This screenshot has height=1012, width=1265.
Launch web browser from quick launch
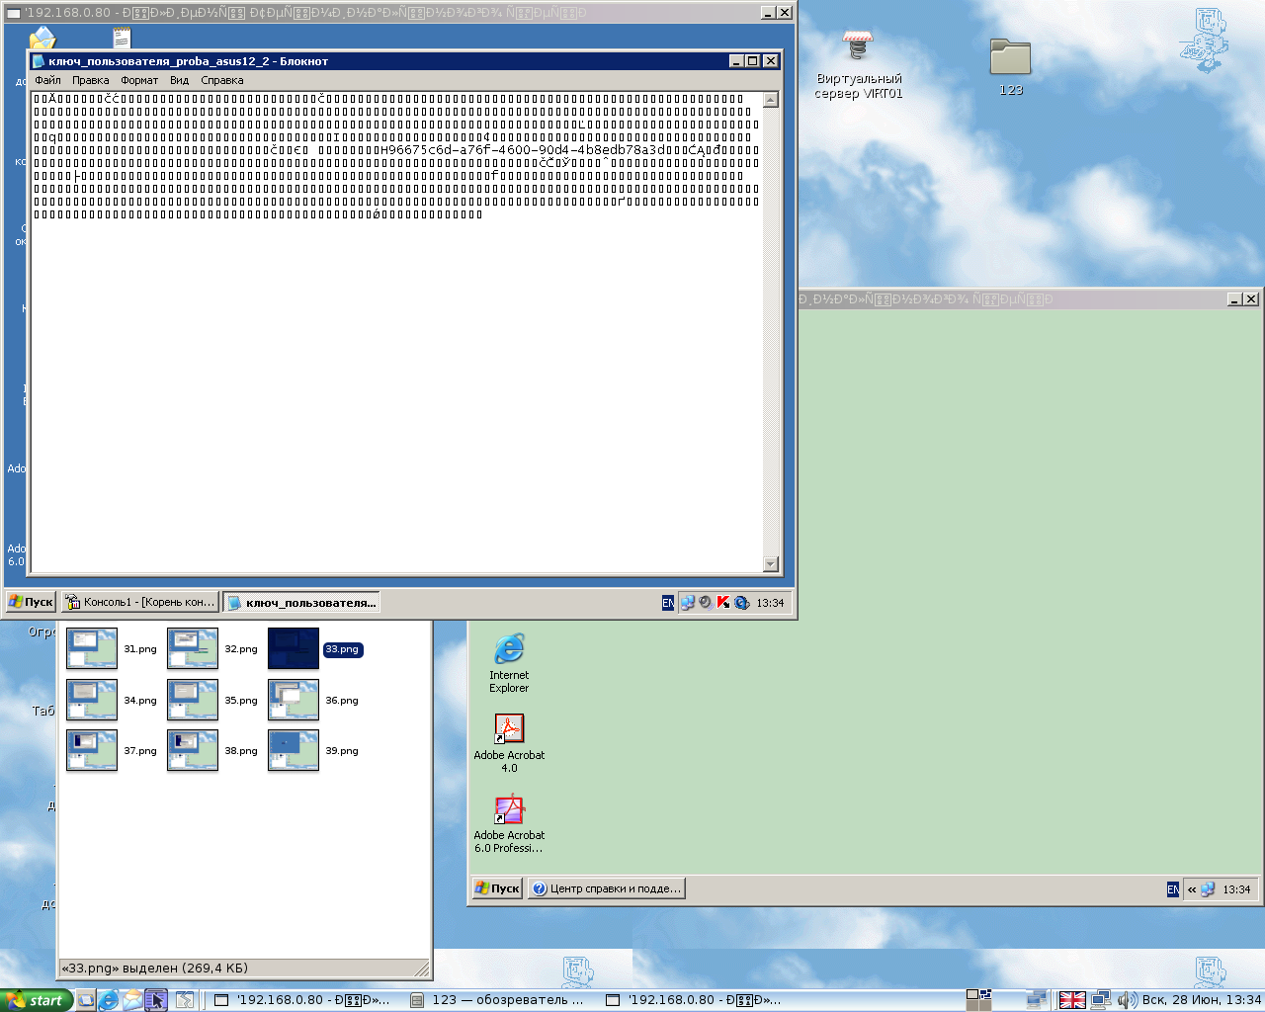[x=109, y=1000]
